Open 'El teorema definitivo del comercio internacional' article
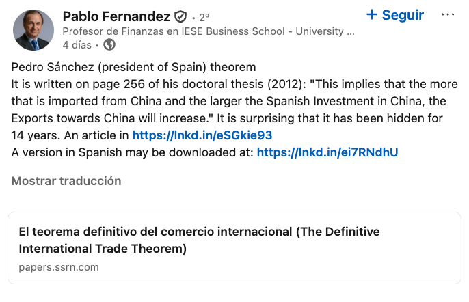 198,232
